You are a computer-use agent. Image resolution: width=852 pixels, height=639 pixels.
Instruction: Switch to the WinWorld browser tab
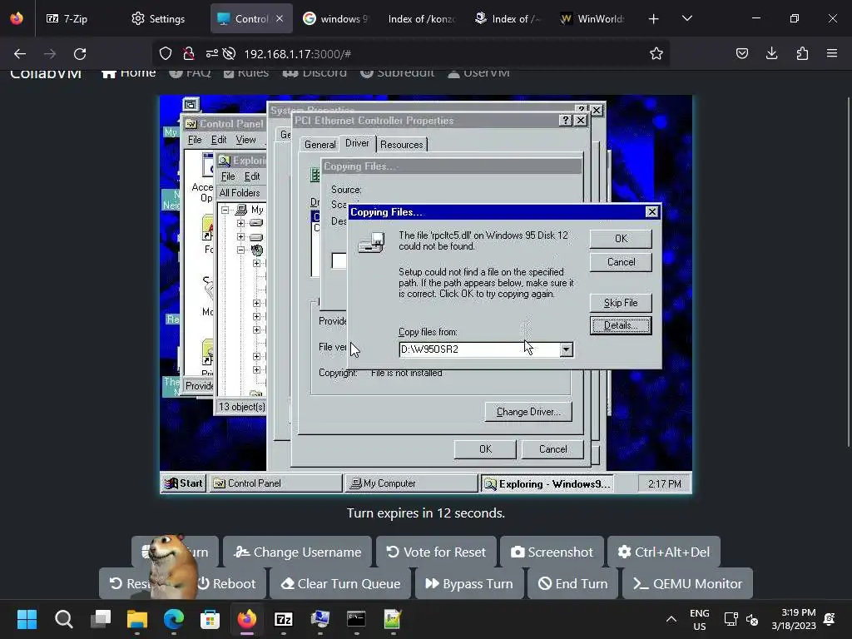point(593,19)
